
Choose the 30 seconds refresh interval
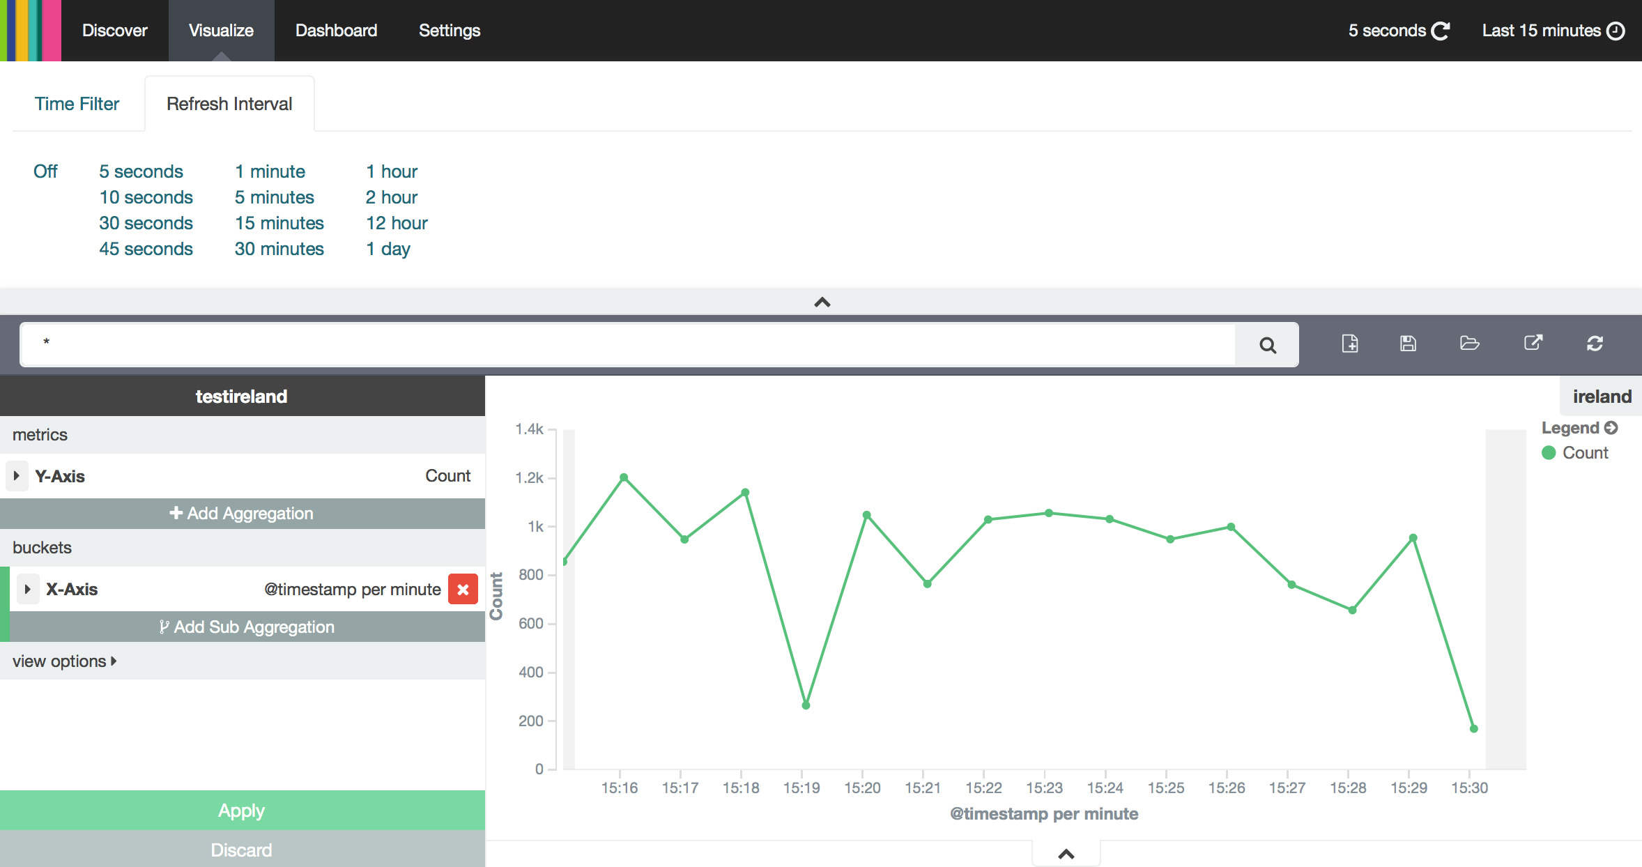coord(146,223)
